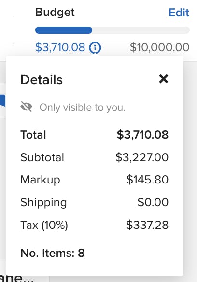Click the grey unfilled part of budget bar
The width and height of the screenshot is (197, 282).
tap(141, 30)
